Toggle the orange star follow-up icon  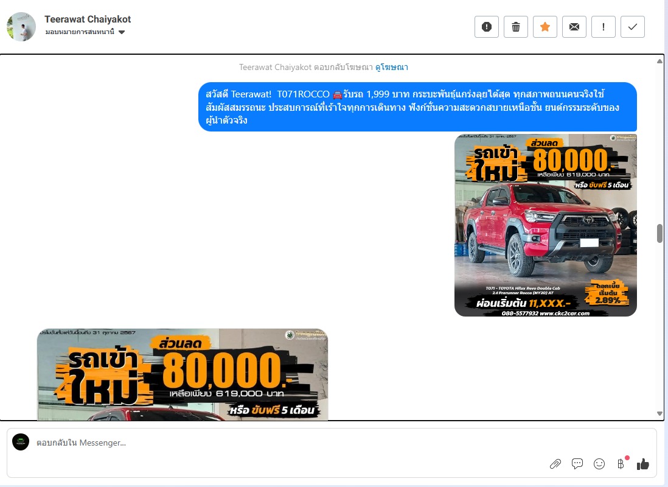(545, 27)
